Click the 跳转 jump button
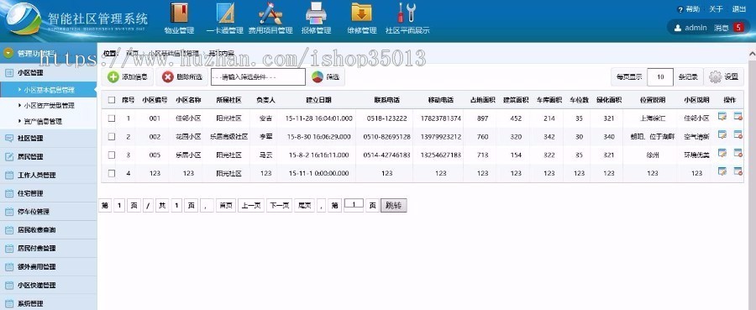The width and height of the screenshot is (756, 310). click(393, 206)
